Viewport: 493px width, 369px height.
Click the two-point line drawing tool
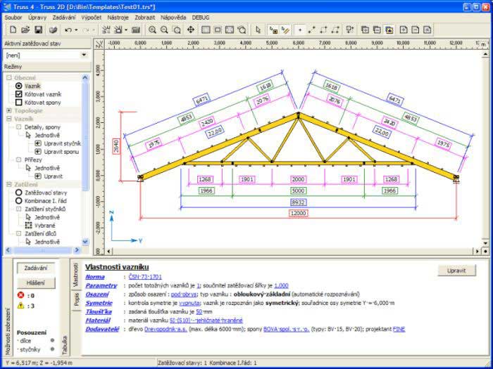311,30
